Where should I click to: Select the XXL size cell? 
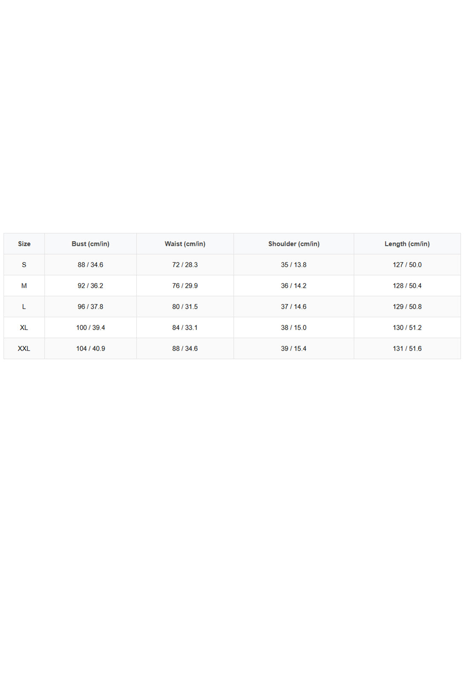click(24, 348)
